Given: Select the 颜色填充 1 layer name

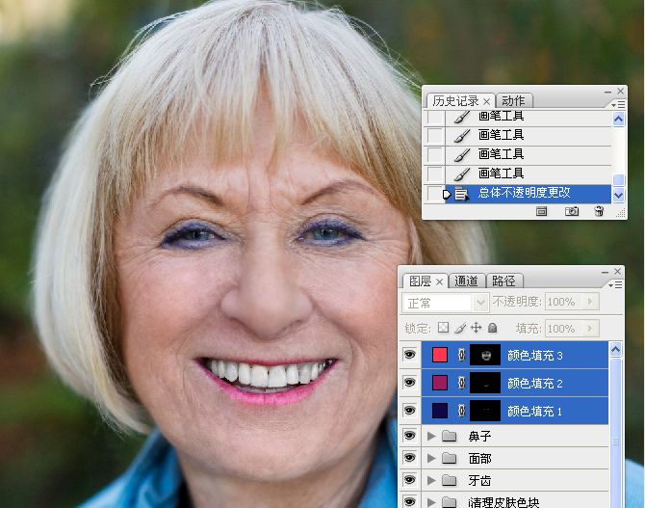Looking at the screenshot, I should (534, 412).
